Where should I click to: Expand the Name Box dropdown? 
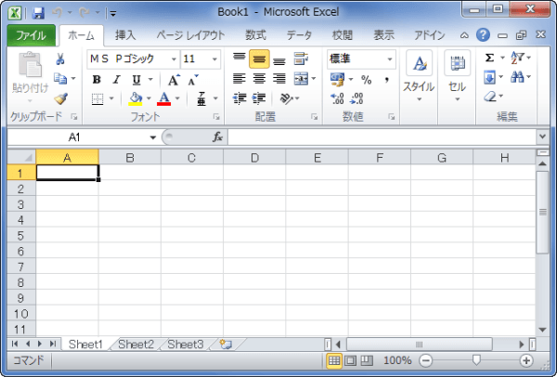click(153, 137)
